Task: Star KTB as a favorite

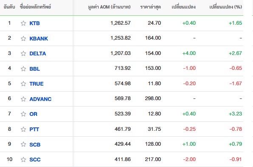Action: (x=23, y=23)
